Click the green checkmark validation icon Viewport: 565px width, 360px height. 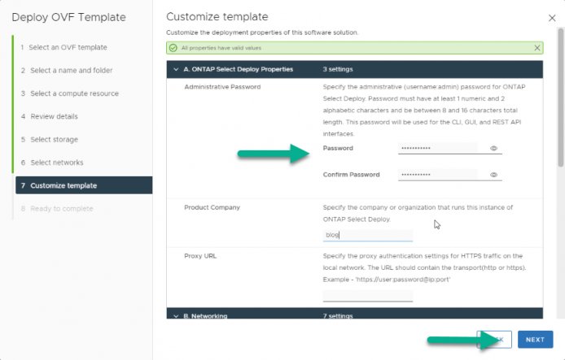coord(173,48)
